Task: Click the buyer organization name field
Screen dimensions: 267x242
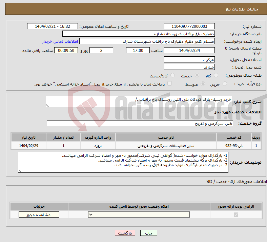Action: pos(139,34)
